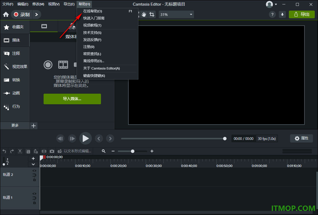The image size is (318, 215).
Task: Zoom out timeline with minus icon
Action: (113, 151)
